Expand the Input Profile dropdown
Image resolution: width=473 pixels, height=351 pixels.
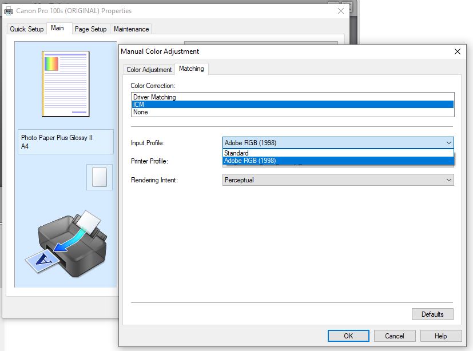[x=337, y=143]
